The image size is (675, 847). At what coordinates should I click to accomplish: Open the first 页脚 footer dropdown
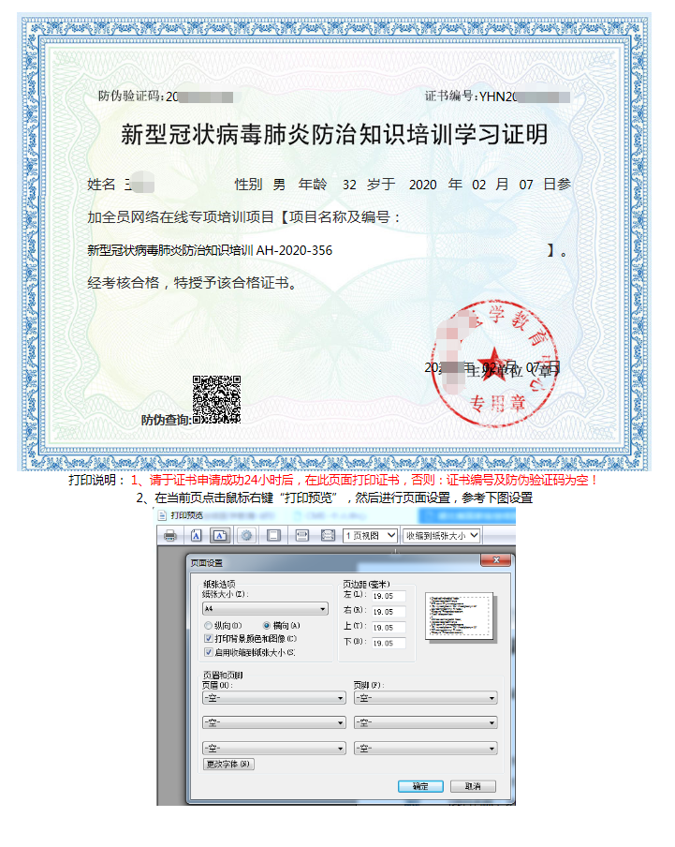(x=426, y=698)
